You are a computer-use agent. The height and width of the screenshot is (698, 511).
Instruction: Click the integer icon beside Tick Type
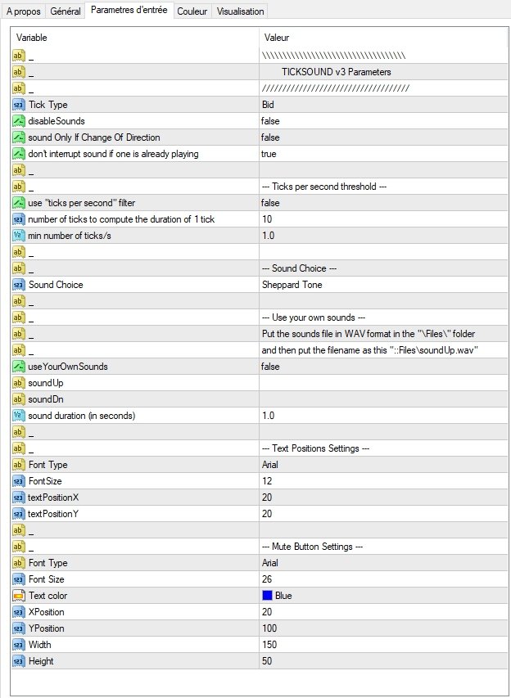(19, 105)
